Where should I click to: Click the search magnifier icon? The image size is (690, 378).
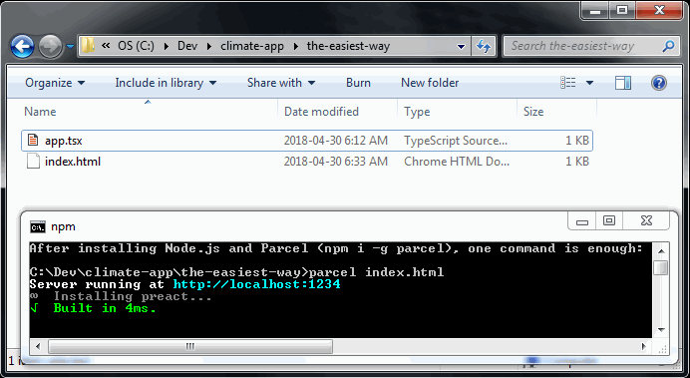[668, 46]
